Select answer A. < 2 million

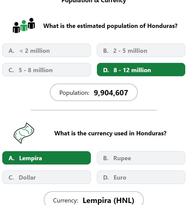pos(47,50)
